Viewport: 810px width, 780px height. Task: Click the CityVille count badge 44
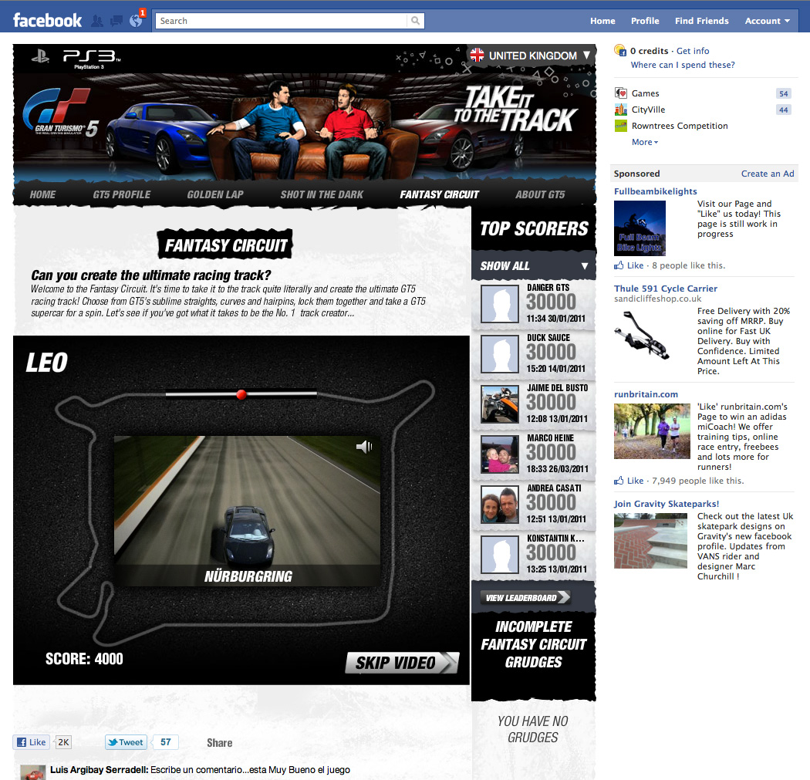784,110
